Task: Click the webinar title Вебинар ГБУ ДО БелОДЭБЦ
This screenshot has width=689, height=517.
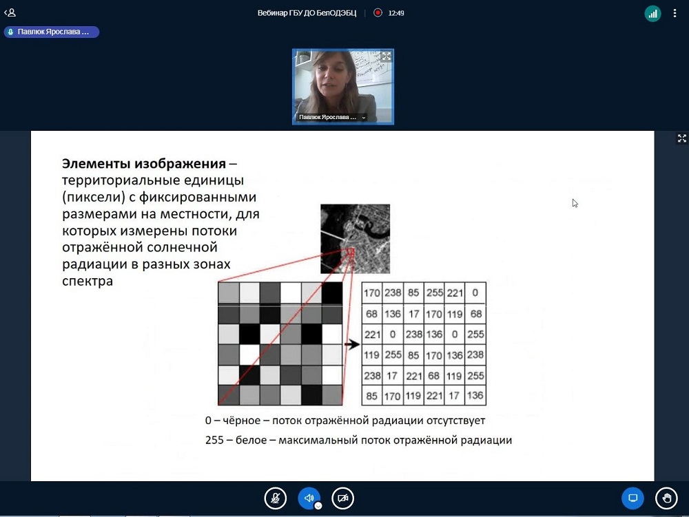Action: click(x=308, y=12)
